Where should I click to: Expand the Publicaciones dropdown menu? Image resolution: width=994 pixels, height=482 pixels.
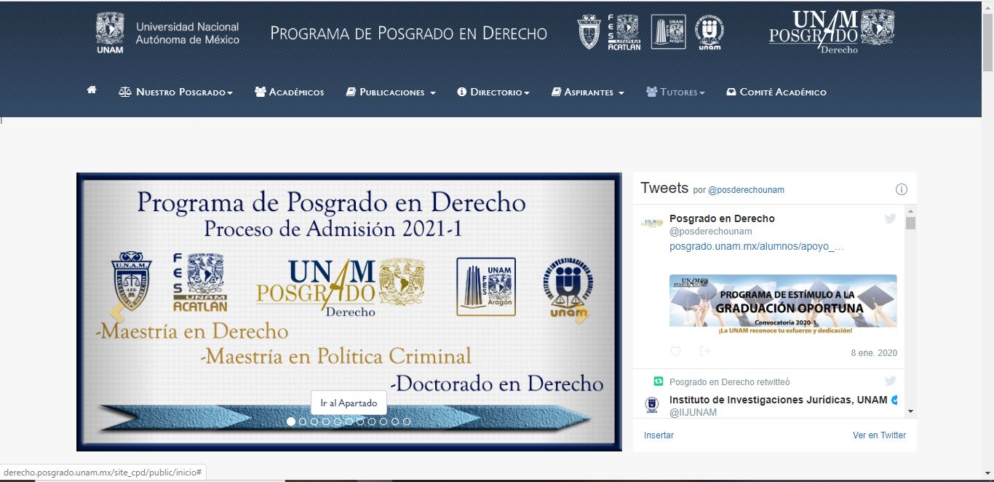(x=391, y=92)
